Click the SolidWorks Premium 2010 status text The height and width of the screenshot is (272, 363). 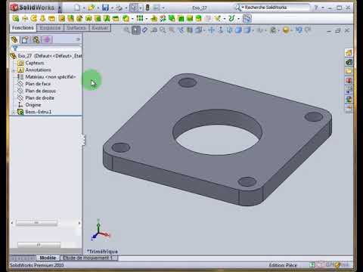(x=37, y=265)
